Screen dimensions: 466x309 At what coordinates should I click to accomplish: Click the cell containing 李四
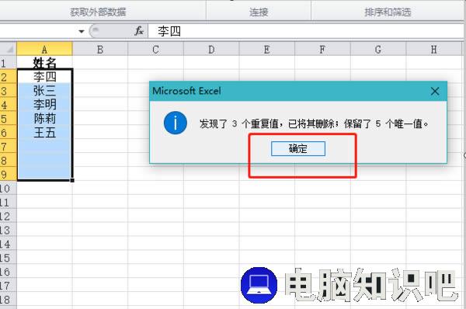[x=44, y=77]
